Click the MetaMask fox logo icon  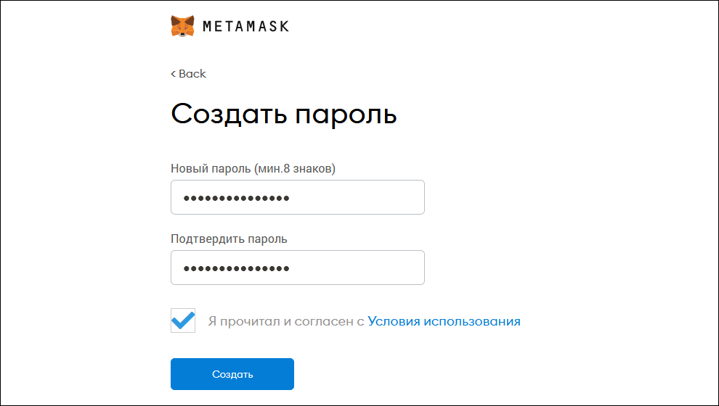coord(182,25)
